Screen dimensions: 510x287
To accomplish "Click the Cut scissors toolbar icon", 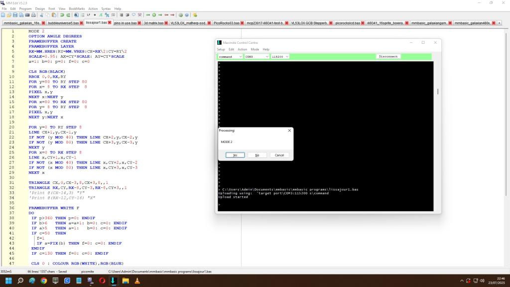I will pos(41,15).
